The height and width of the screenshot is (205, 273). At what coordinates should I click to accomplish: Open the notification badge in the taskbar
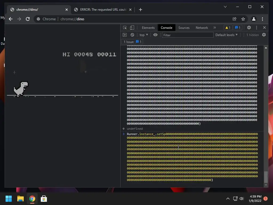point(266,199)
